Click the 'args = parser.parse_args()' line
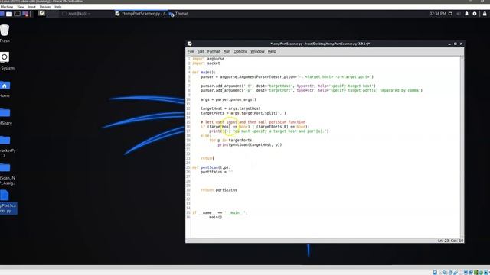The width and height of the screenshot is (490, 275). tap(228, 99)
